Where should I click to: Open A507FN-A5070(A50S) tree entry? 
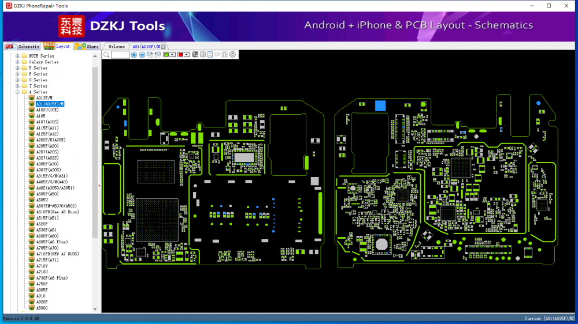click(56, 206)
